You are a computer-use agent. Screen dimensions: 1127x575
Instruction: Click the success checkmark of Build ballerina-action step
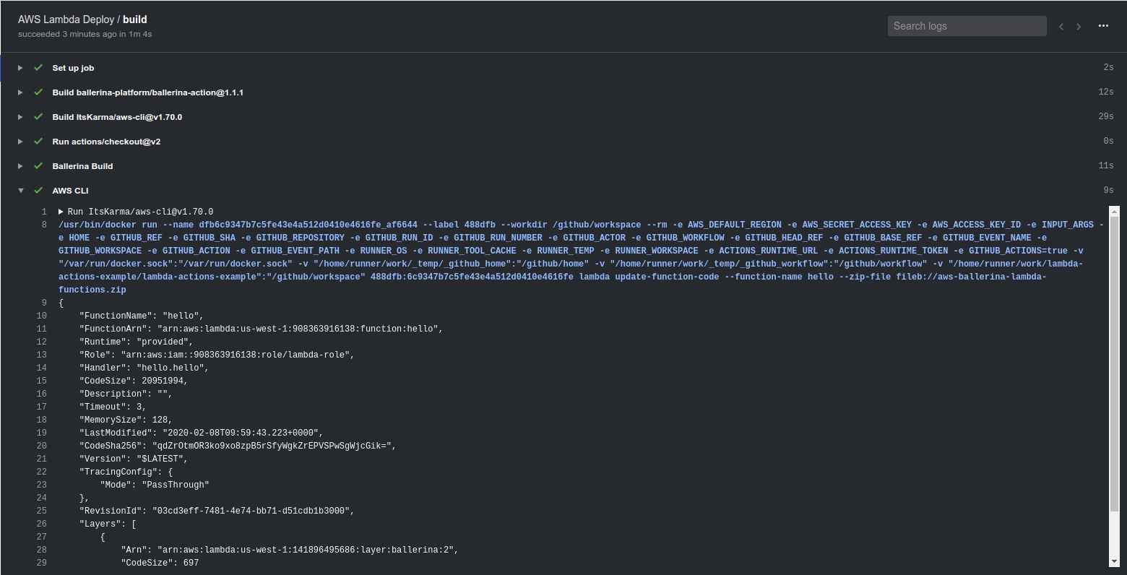coord(38,92)
